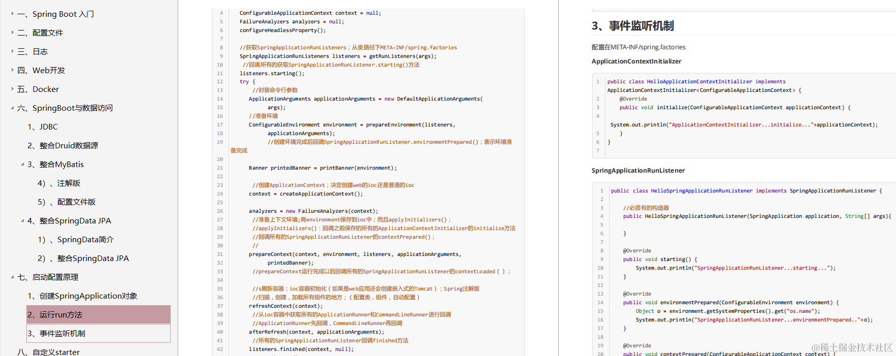Click the FailureAnalyzers analyzers = null; line
896x356 pixels.
click(292, 22)
